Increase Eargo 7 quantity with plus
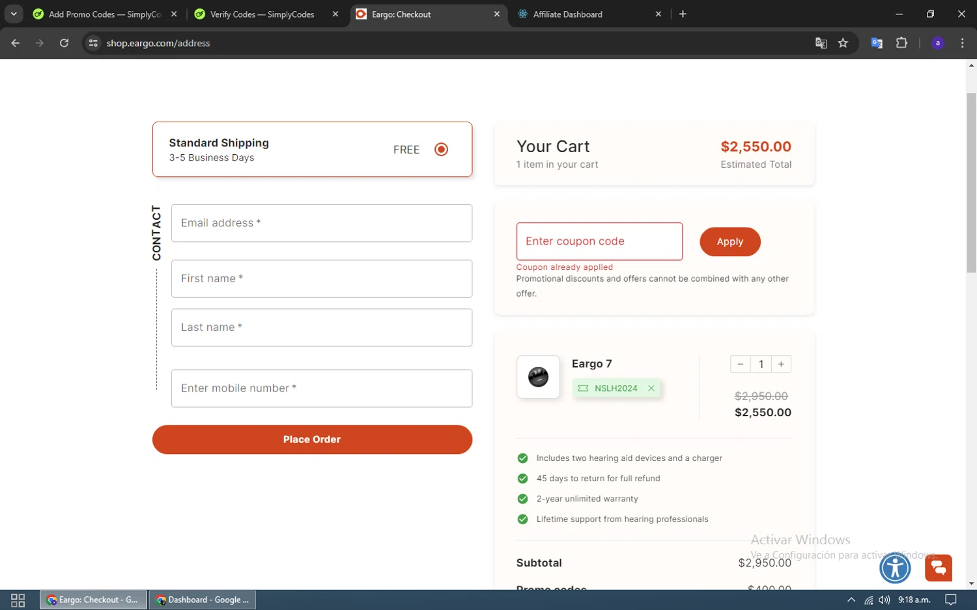The image size is (977, 610). tap(781, 364)
